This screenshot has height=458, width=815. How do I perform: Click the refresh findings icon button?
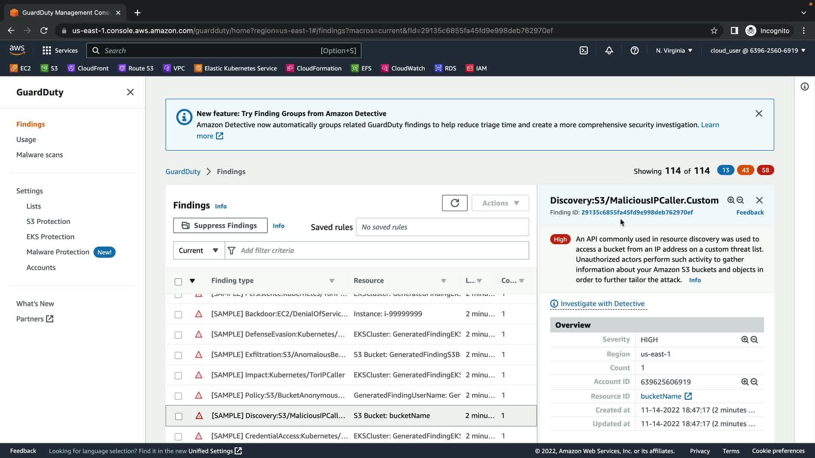point(455,203)
